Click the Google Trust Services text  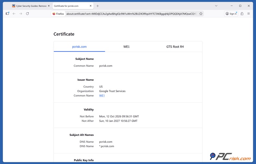112,91
